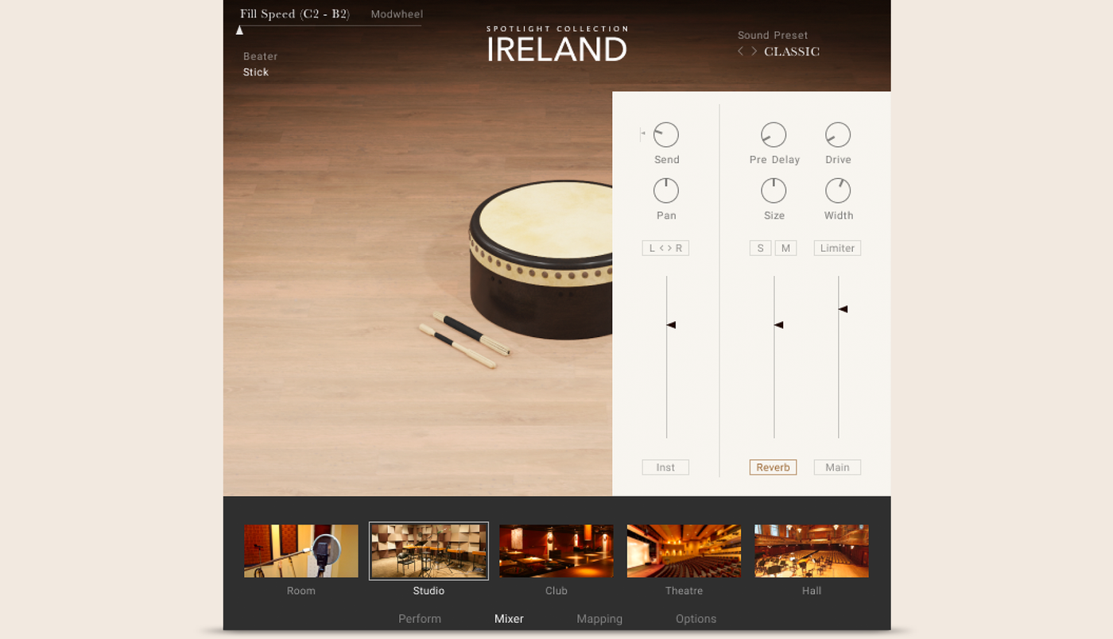Viewport: 1113px width, 639px height.
Task: Switch to the Mapping tab
Action: click(x=599, y=619)
